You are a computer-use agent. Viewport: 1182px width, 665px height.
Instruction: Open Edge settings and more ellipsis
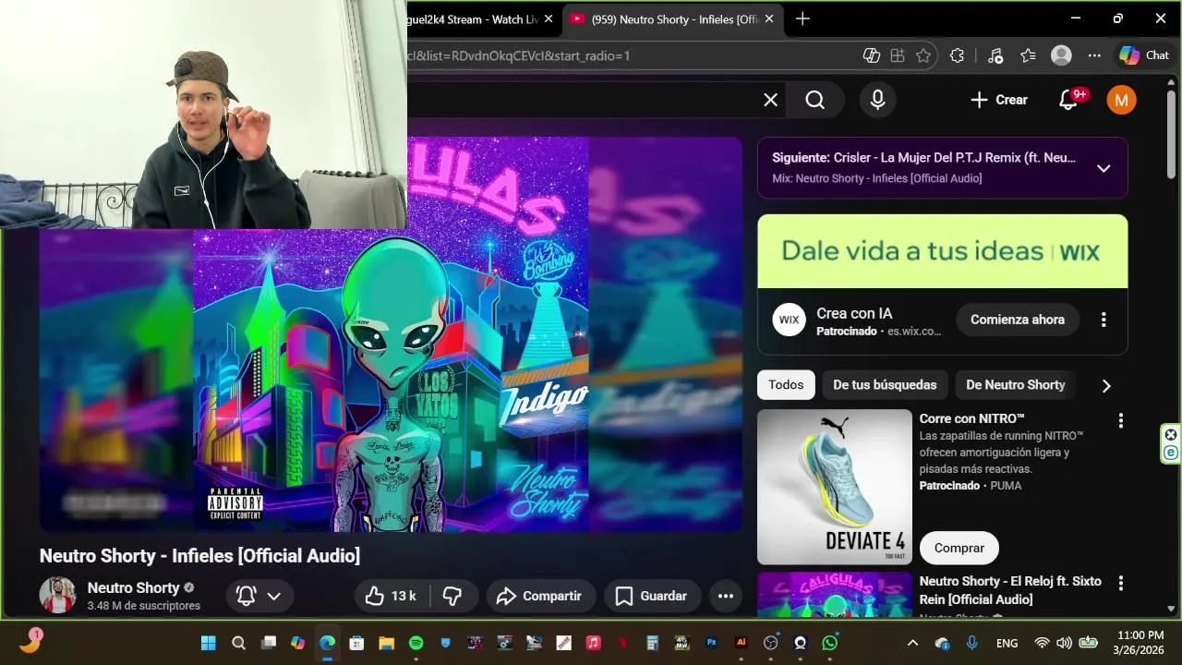coord(1094,55)
